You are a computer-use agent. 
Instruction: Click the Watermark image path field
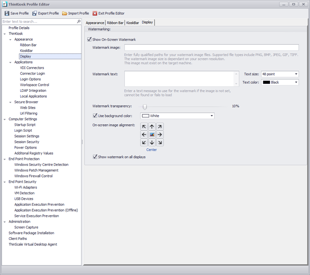[211, 47]
